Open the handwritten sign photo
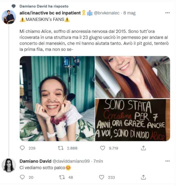Image resolution: width=191 pixels, height=186 pixels. [x=133, y=120]
